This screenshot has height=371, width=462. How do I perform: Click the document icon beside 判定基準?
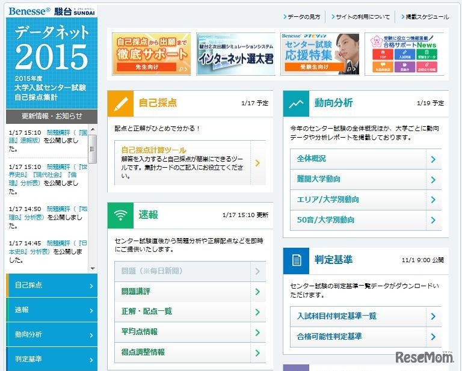[296, 260]
